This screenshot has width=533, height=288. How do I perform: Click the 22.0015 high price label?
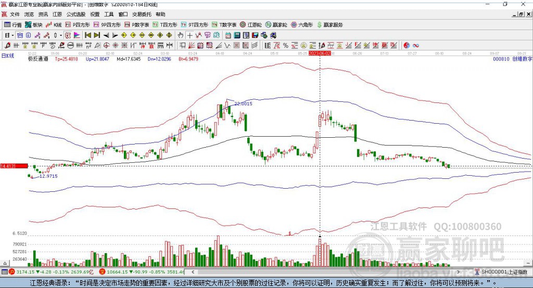coord(244,103)
